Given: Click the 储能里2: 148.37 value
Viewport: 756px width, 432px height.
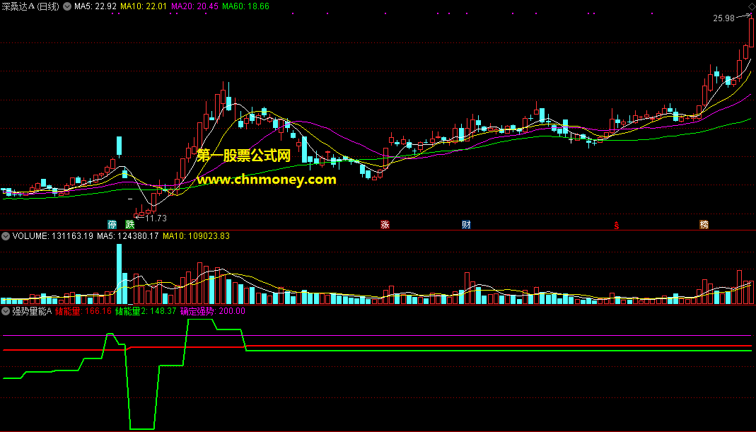Looking at the screenshot, I should [146, 312].
